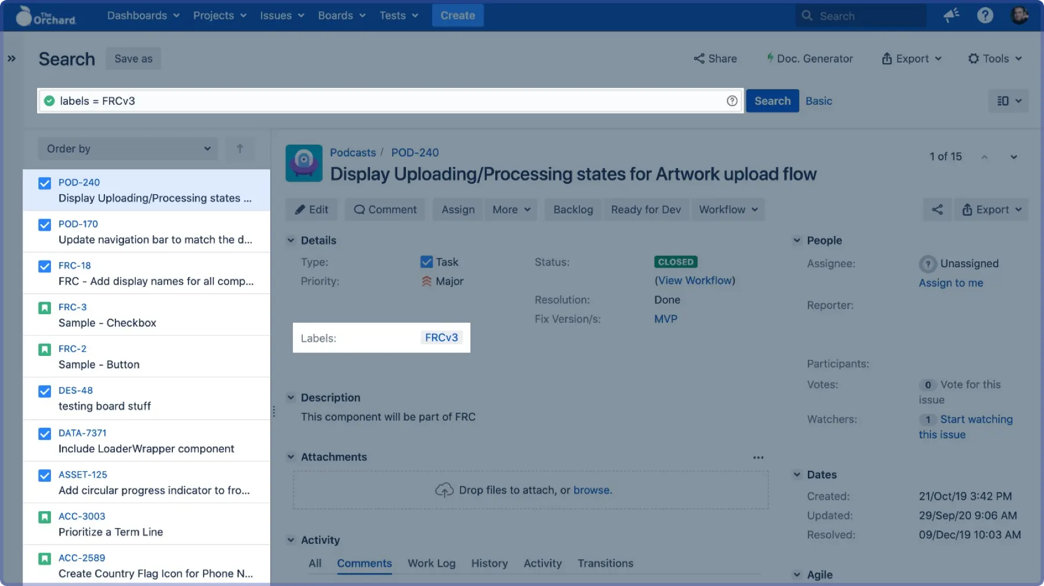Collapse the Details section

tap(291, 241)
